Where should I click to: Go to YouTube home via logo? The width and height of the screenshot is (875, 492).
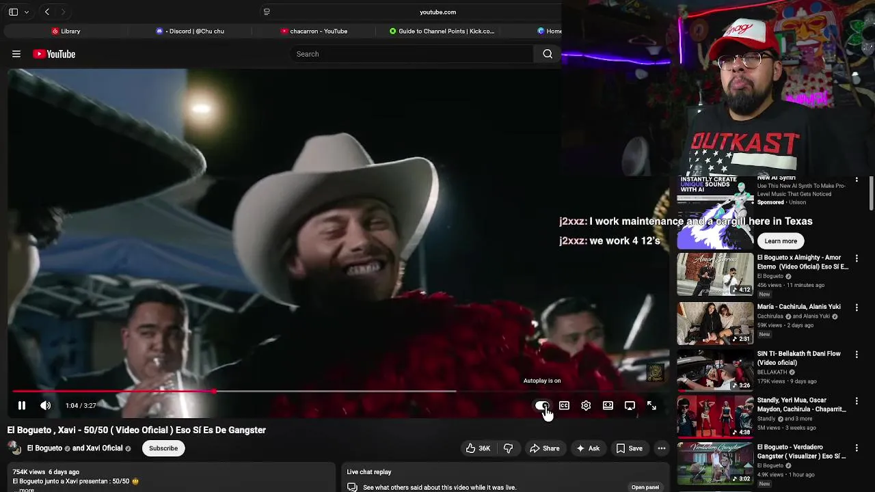click(x=54, y=54)
